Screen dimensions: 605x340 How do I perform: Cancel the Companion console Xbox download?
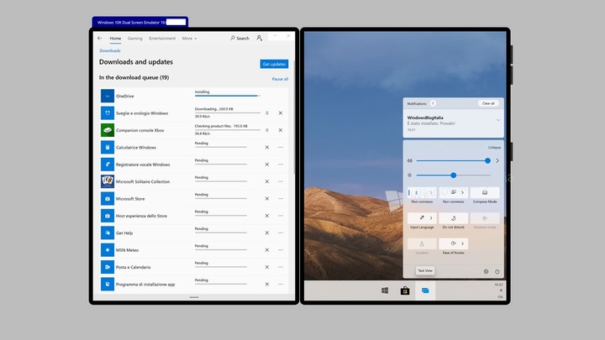[x=281, y=130]
